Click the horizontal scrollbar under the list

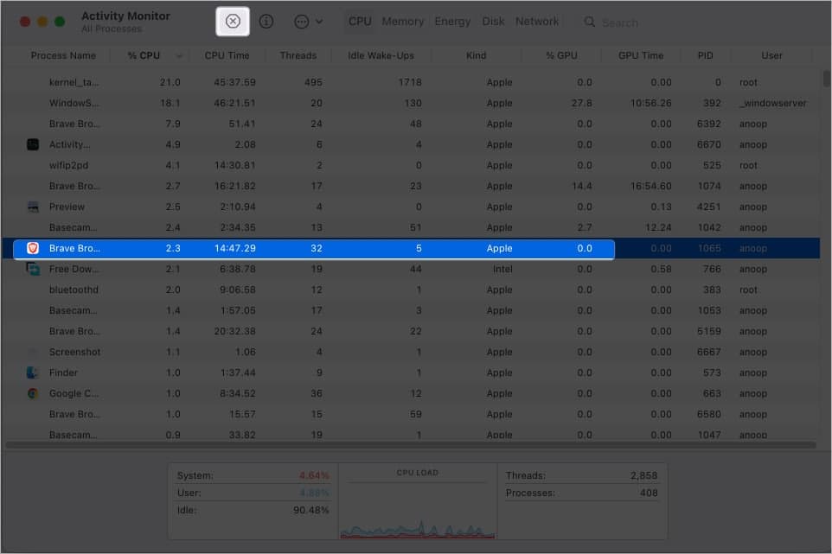pyautogui.click(x=411, y=445)
